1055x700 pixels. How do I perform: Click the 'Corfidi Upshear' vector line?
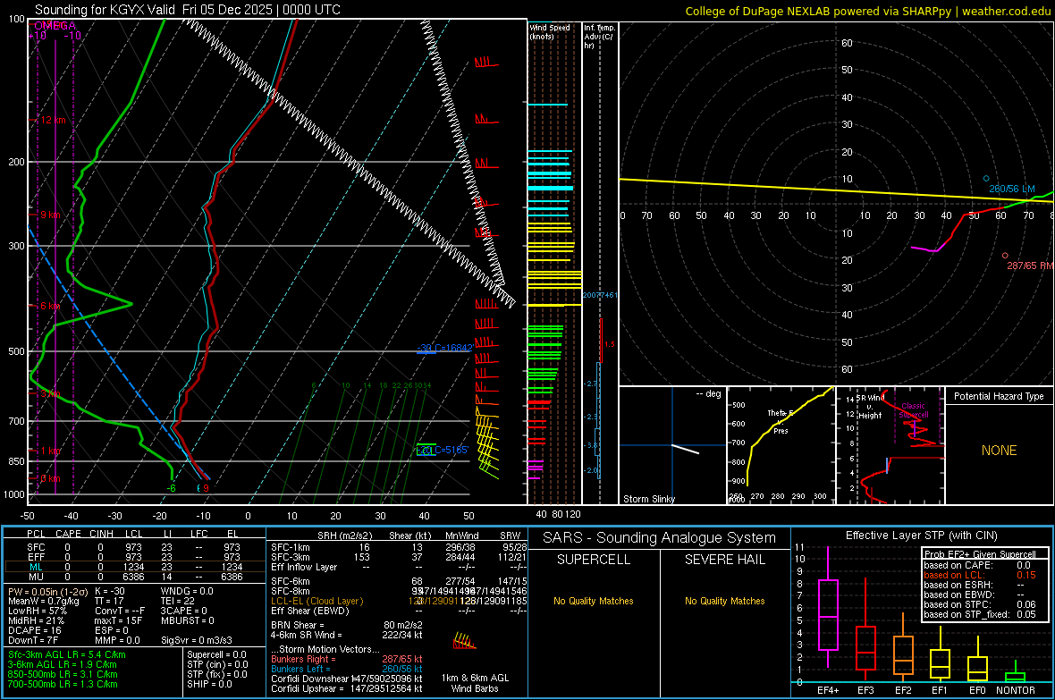click(x=347, y=688)
